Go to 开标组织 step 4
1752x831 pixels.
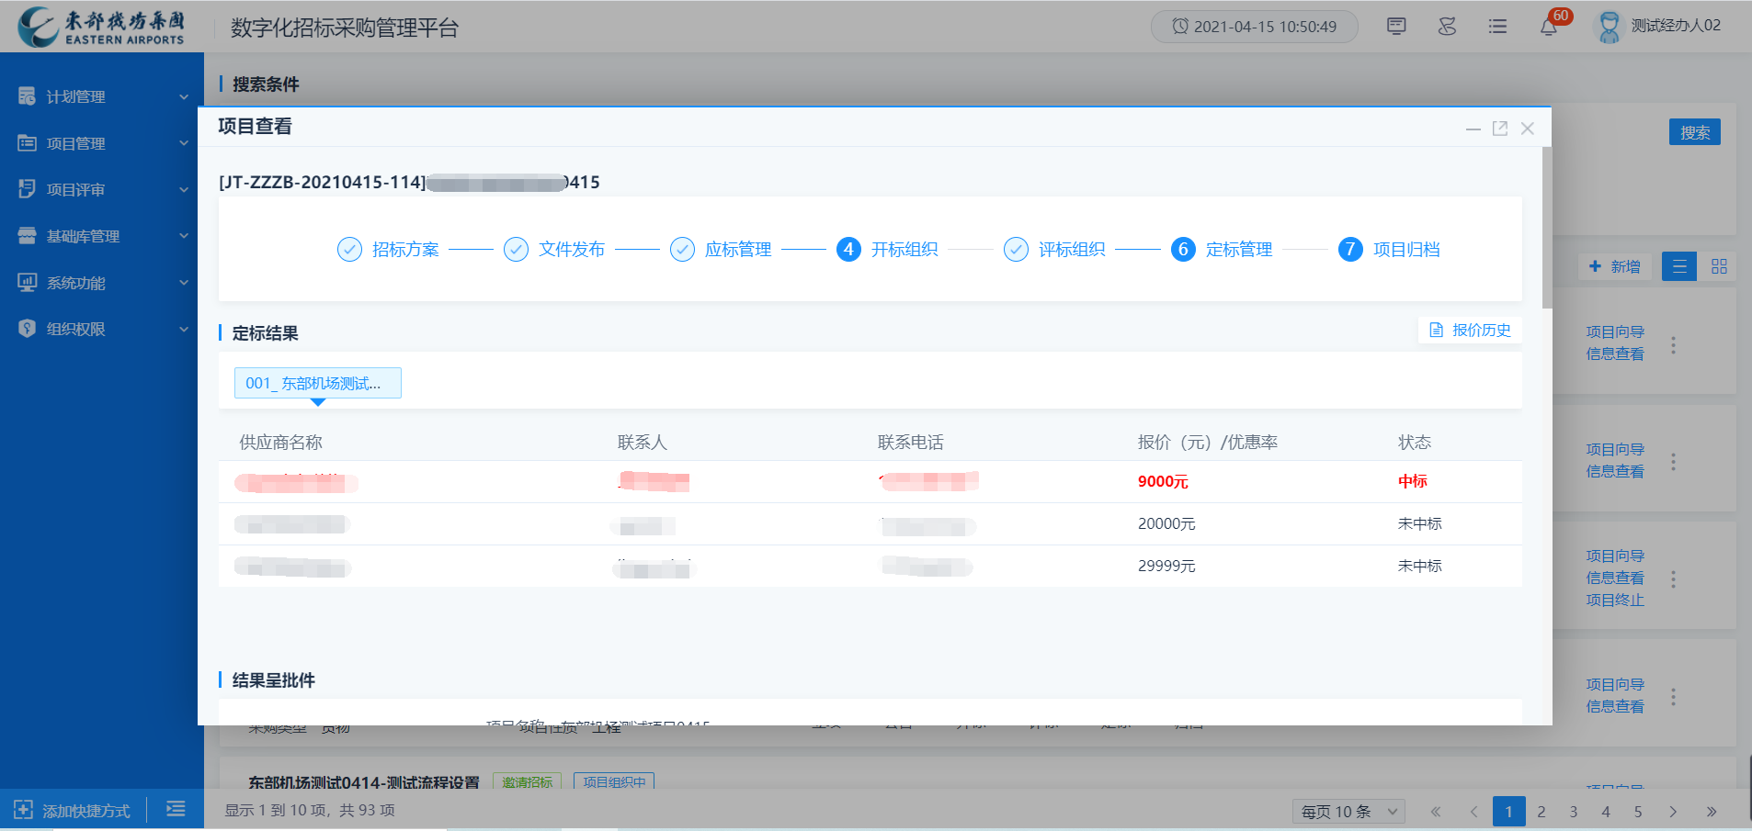click(888, 250)
